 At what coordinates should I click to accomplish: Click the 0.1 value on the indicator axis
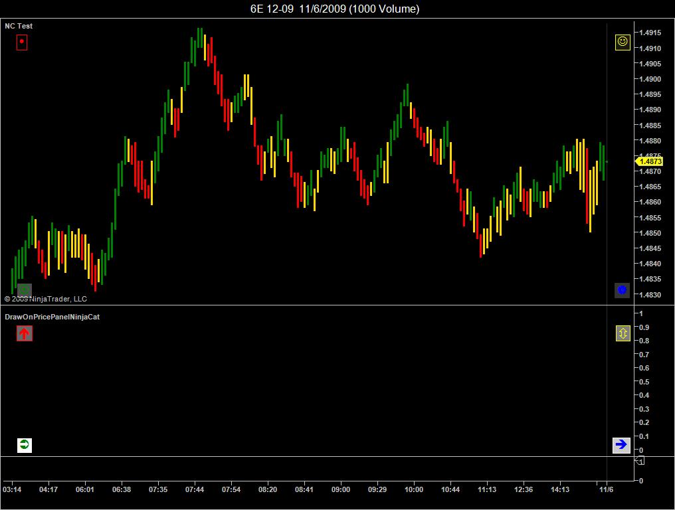click(644, 436)
